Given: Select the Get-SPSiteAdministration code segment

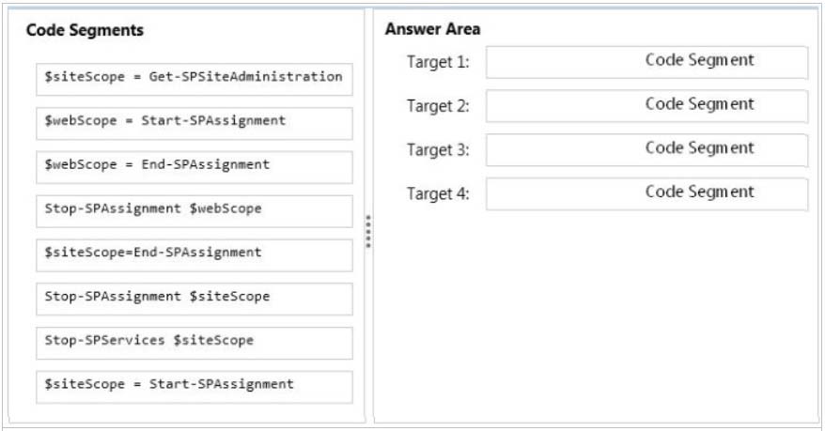Looking at the screenshot, I should (x=195, y=80).
